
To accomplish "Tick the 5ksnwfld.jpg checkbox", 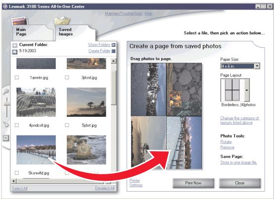I will click(x=17, y=173).
